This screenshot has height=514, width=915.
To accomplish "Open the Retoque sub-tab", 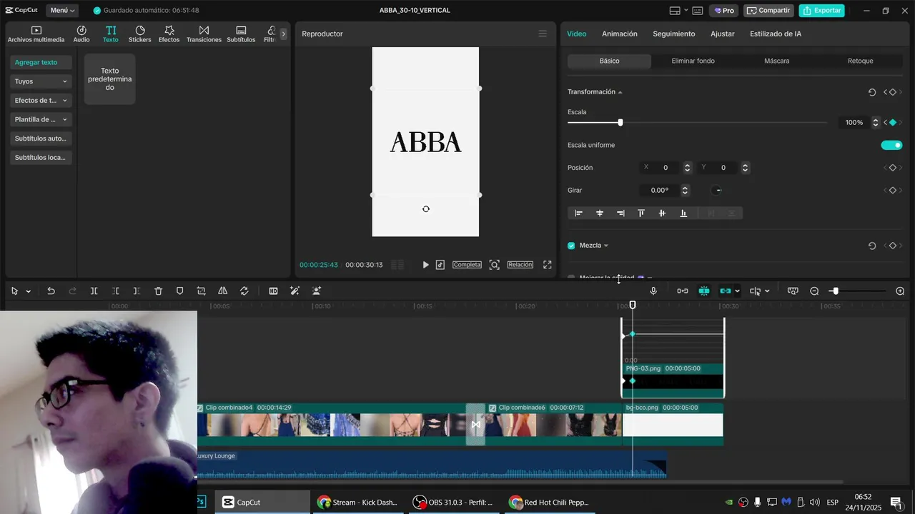I will (x=861, y=61).
